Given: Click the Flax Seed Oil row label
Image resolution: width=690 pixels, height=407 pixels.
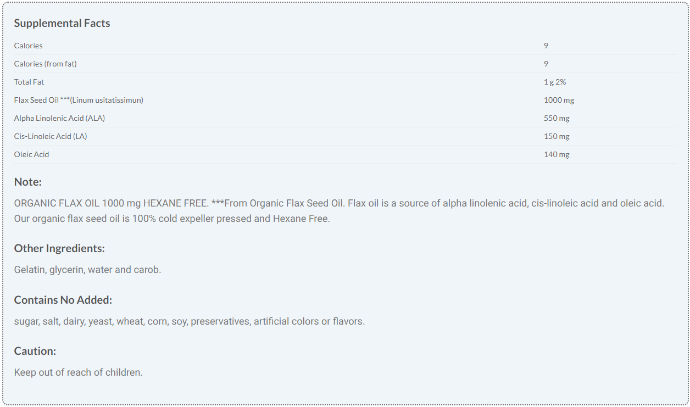Looking at the screenshot, I should (x=79, y=100).
